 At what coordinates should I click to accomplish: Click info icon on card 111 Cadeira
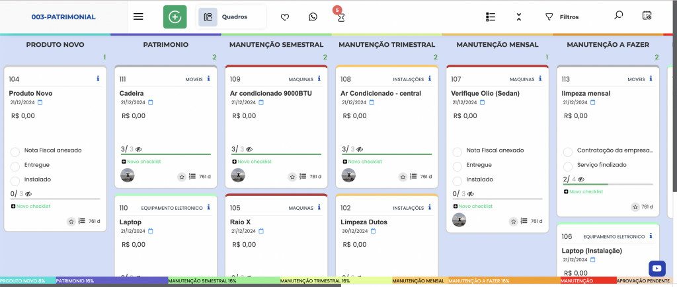(x=208, y=79)
